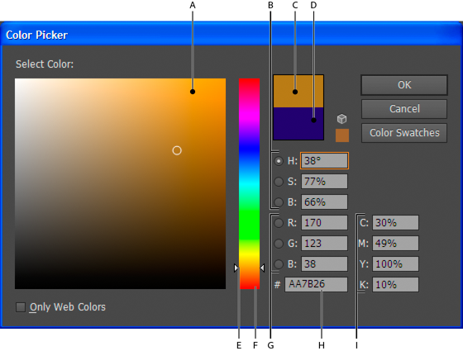Click the out-of-gamut web safe cube icon
This screenshot has height=351, width=463.
point(341,119)
